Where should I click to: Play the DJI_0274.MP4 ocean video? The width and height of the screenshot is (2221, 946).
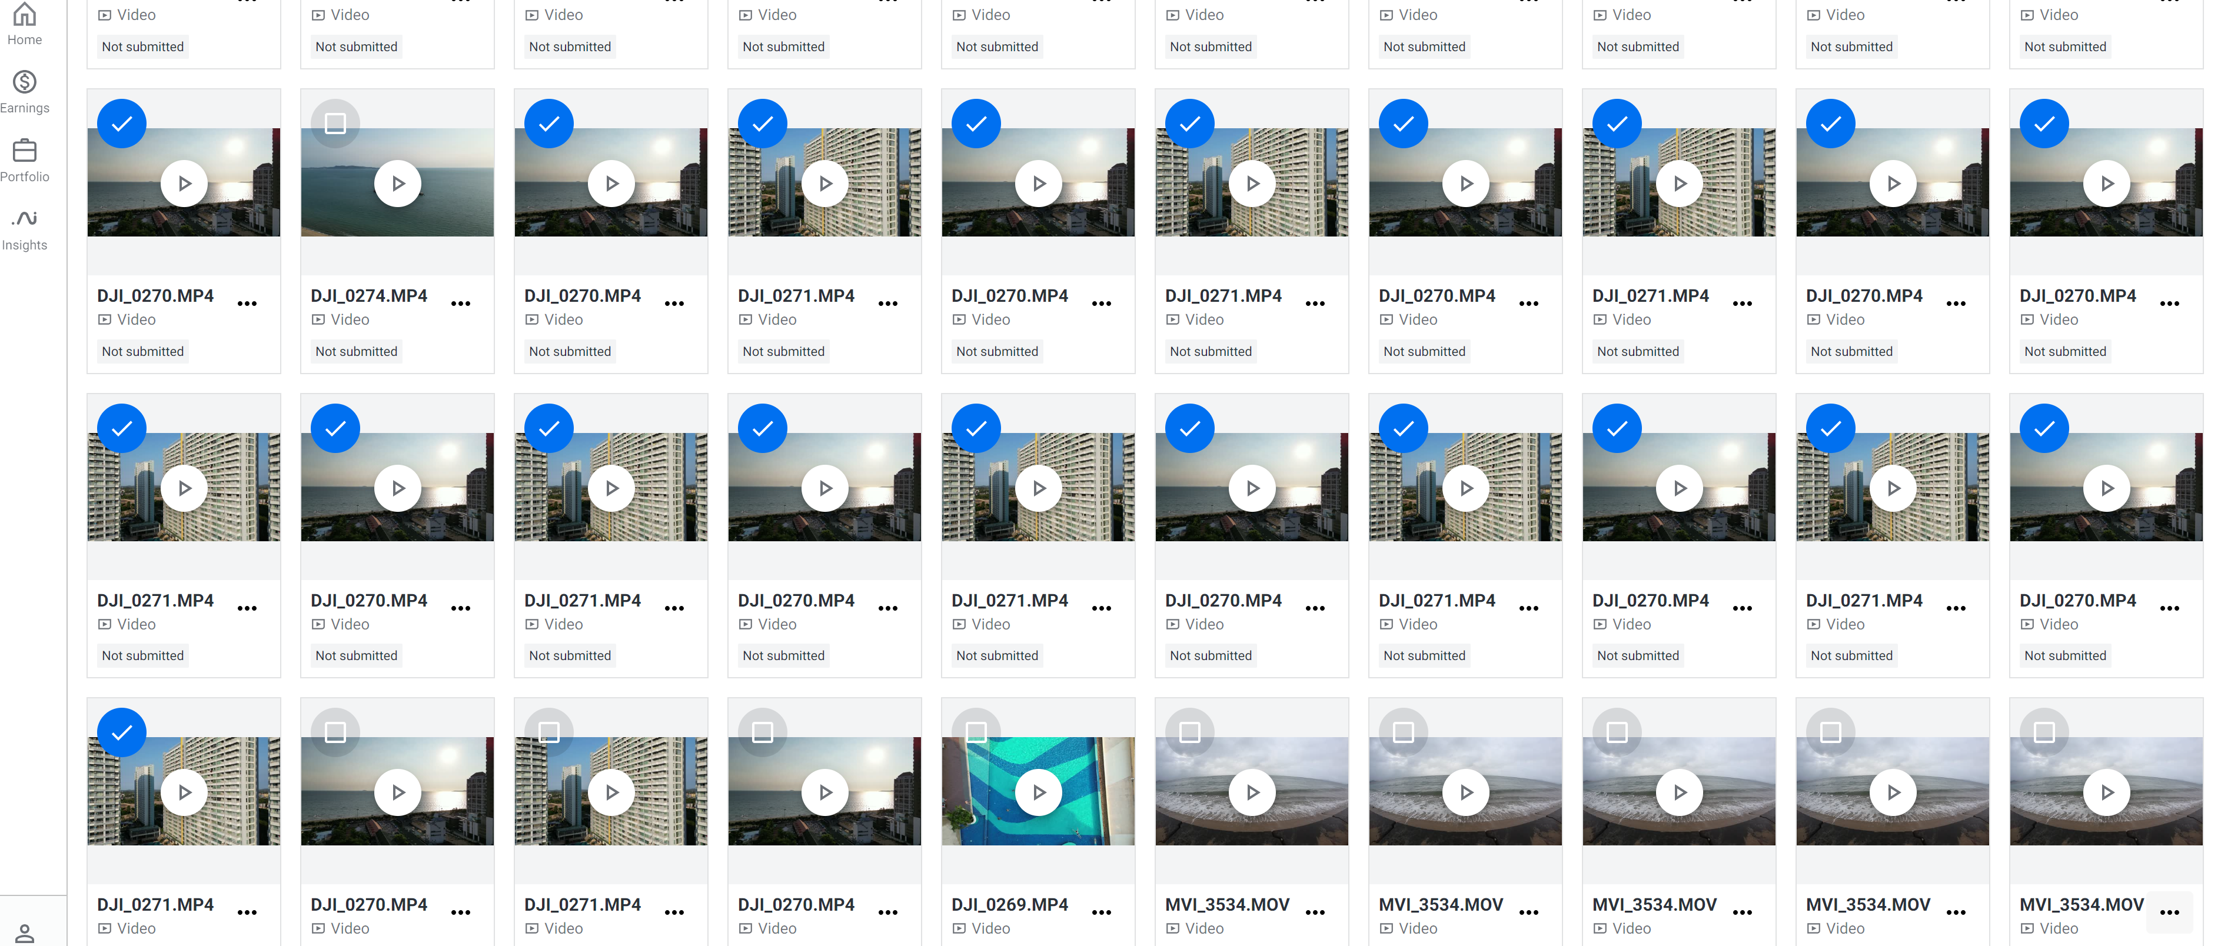coord(397,184)
